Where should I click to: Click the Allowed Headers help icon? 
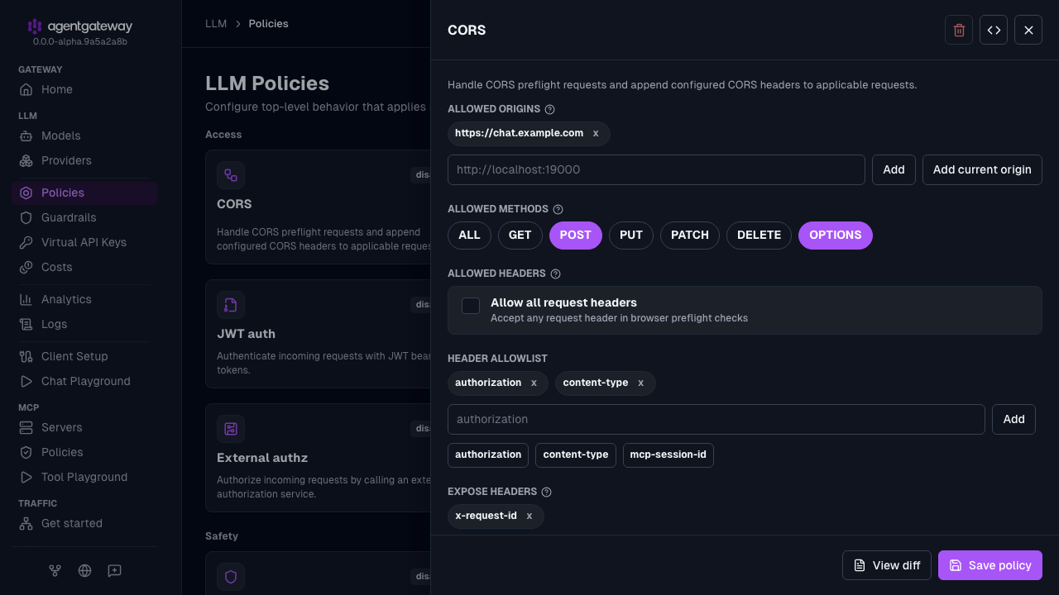point(555,274)
